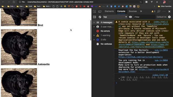Click the address bar URL
Screen dimensions: 173x97
point(60,2)
